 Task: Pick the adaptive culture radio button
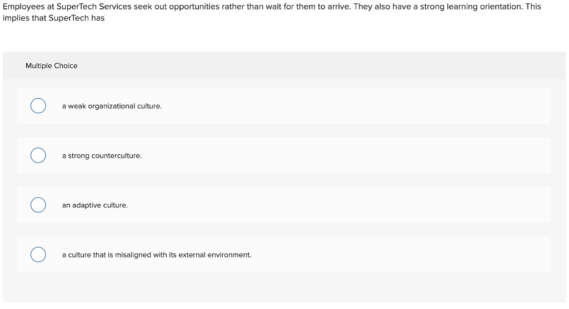(38, 205)
